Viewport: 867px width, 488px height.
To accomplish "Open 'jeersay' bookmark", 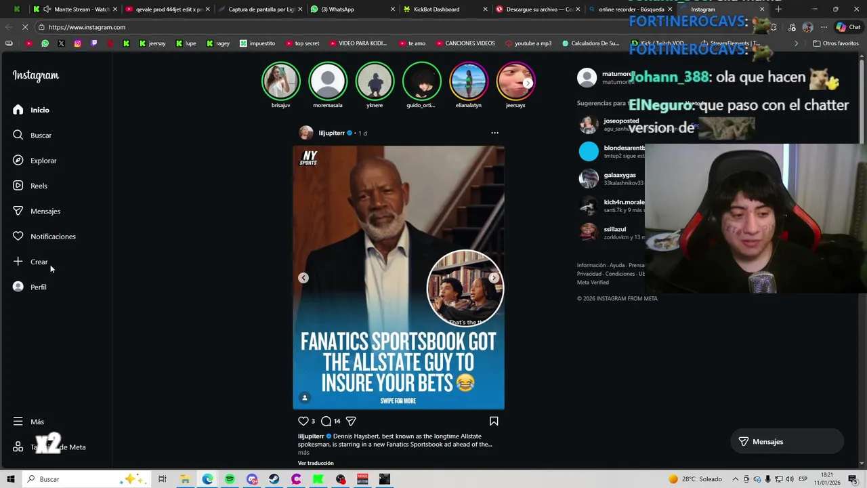I will (152, 43).
